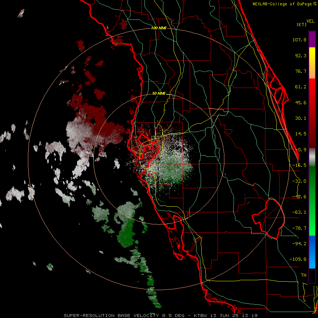Pick the yellow-orange segment of the color bar
The width and height of the screenshot is (318, 318).
click(312, 63)
